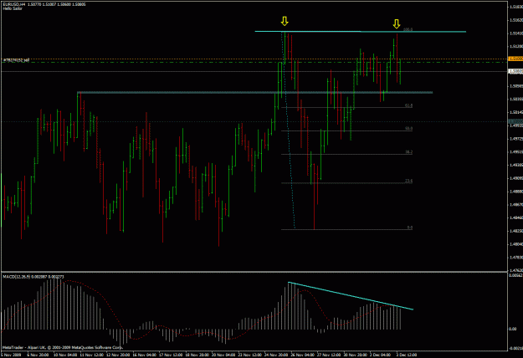Click the "30 Nov 20:00" time label
Screen dimensions: 523x358
click(x=356, y=355)
